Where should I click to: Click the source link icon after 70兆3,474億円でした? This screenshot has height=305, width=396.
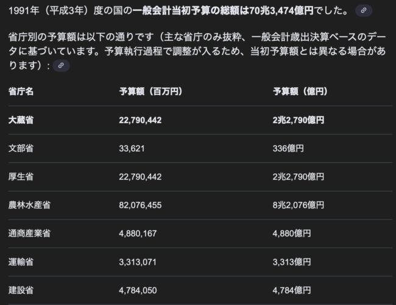pyautogui.click(x=364, y=10)
